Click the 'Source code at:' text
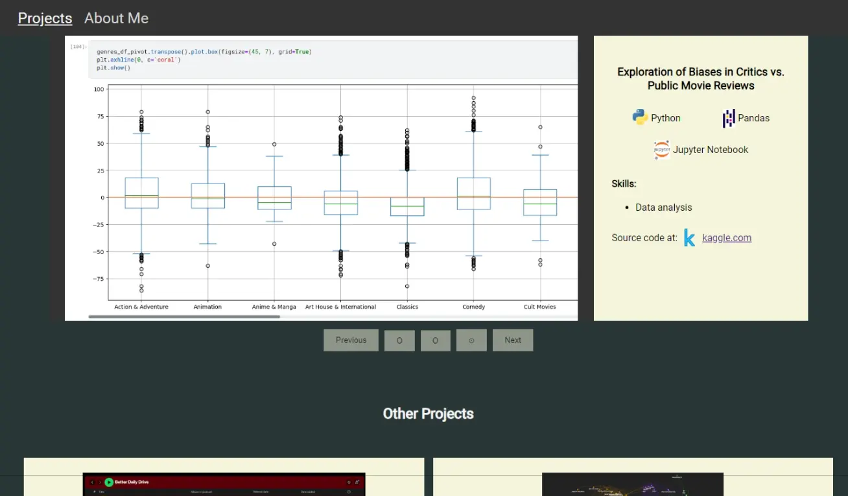Viewport: 848px width, 496px height. (x=644, y=238)
